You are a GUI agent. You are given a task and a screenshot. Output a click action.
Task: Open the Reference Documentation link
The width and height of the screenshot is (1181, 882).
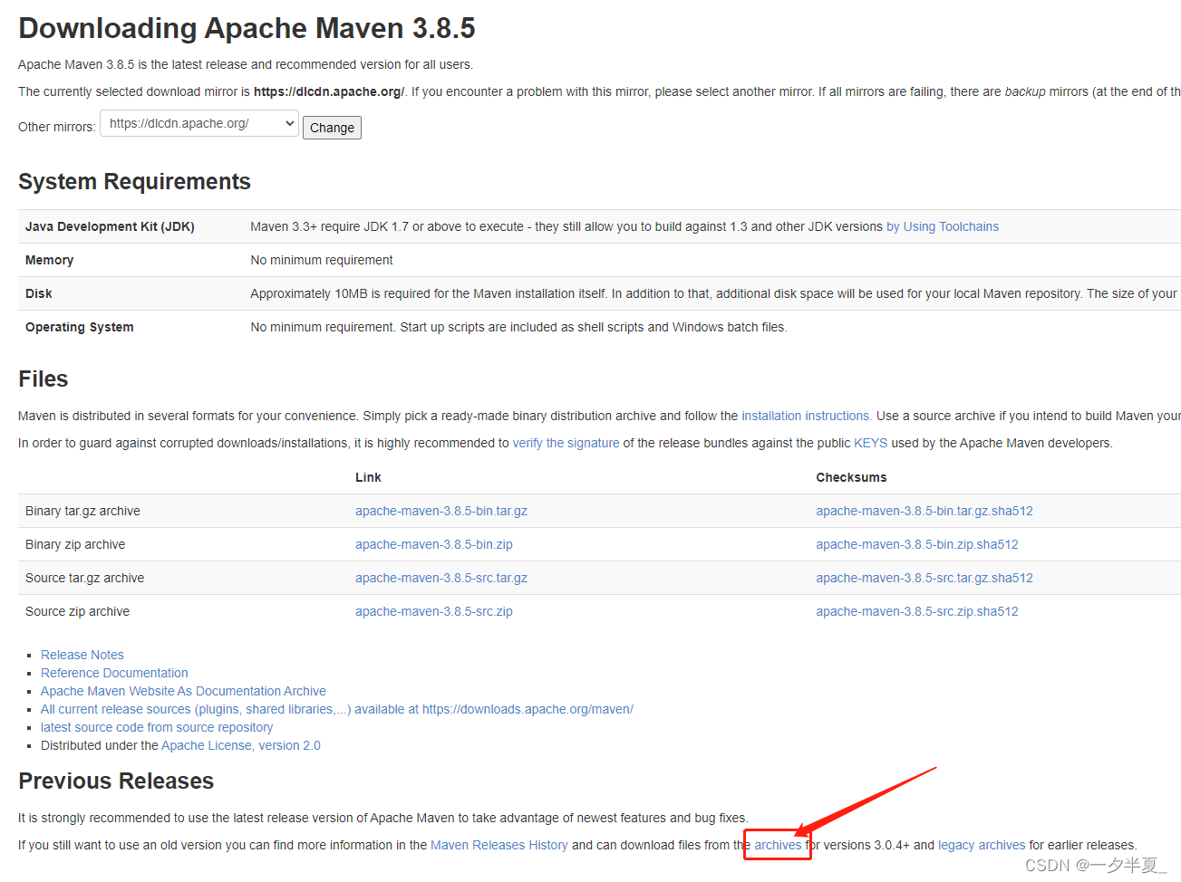114,673
